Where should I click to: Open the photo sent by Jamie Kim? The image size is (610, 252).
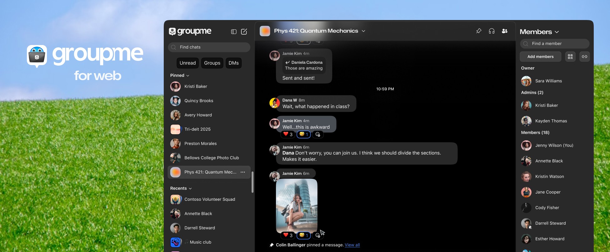[297, 206]
